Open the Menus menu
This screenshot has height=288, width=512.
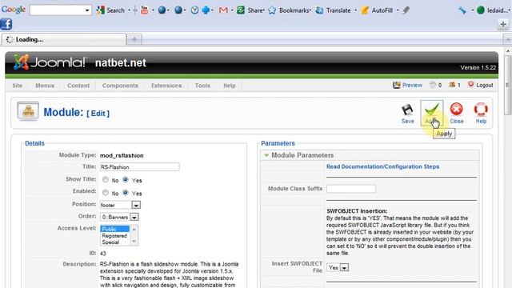pos(45,86)
